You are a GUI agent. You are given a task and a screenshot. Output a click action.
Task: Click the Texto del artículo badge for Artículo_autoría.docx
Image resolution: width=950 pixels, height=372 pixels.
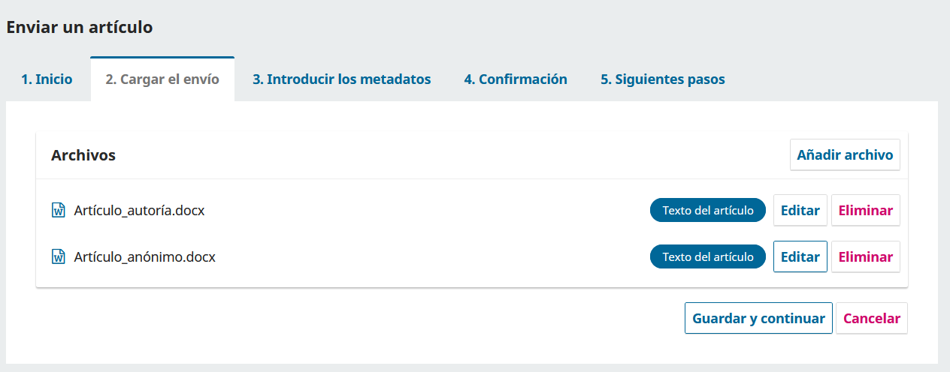(707, 210)
